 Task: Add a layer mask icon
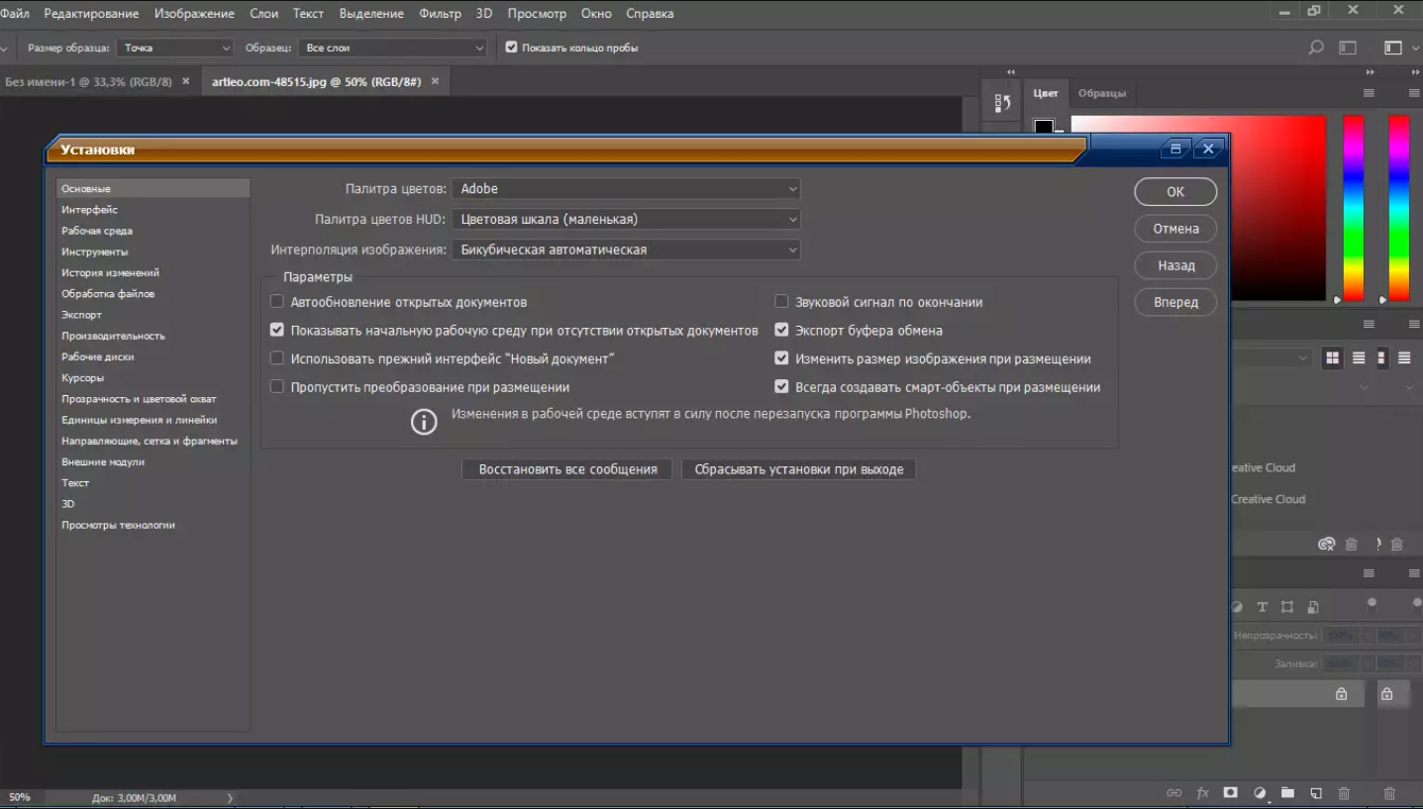point(1230,793)
